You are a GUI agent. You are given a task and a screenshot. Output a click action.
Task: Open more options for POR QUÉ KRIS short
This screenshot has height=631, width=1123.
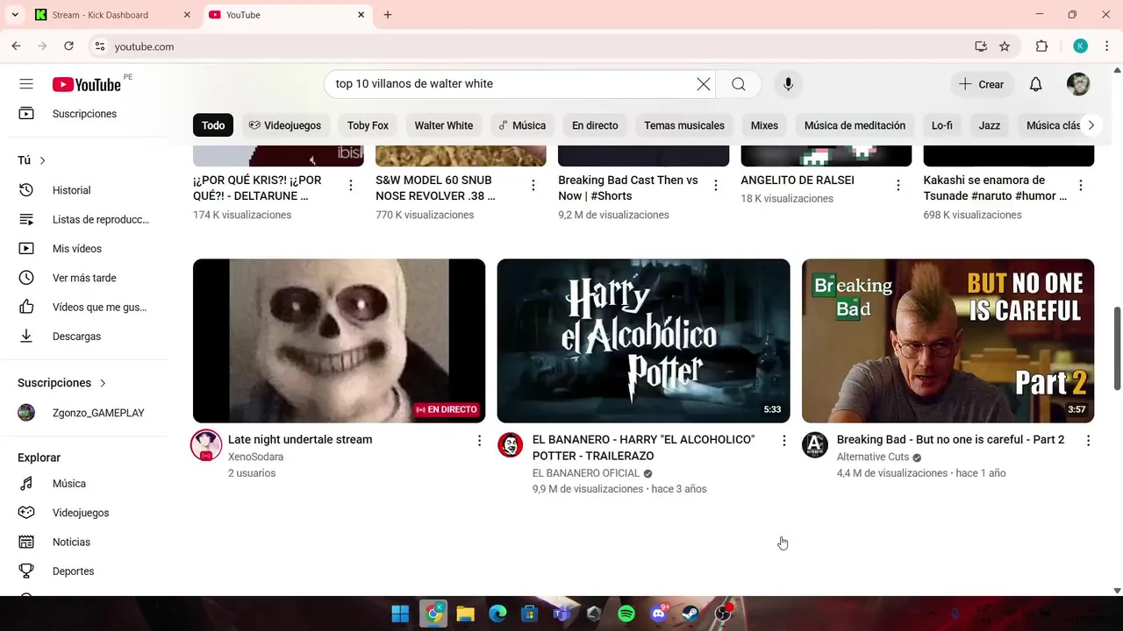pyautogui.click(x=351, y=185)
